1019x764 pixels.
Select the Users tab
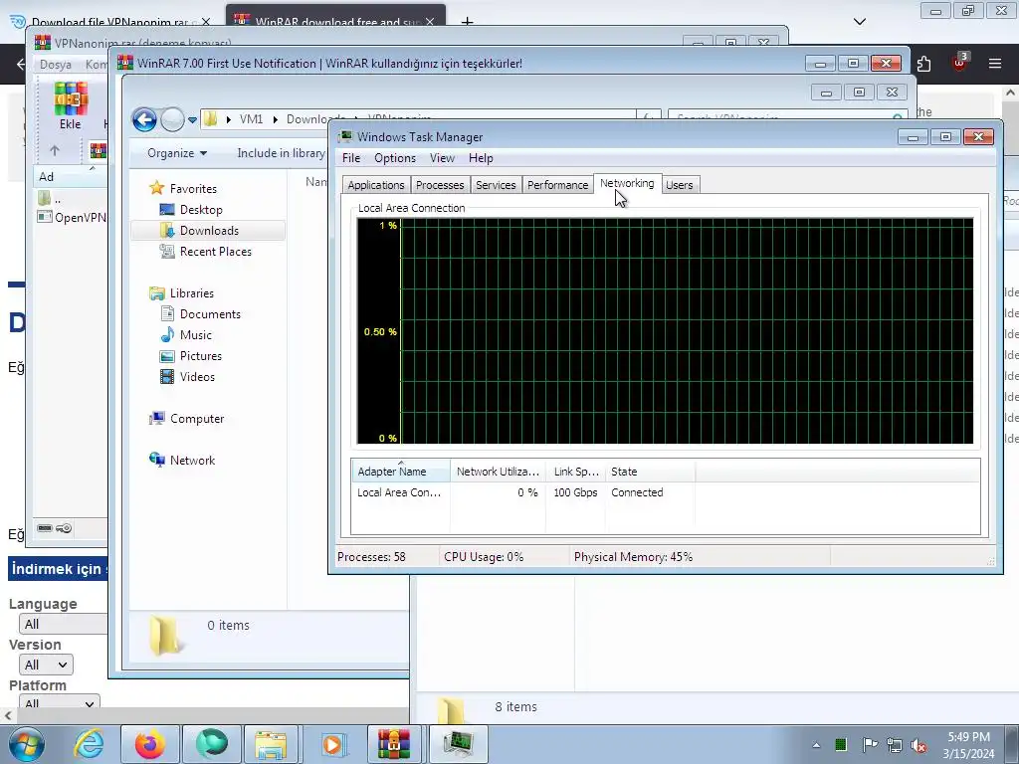[679, 185]
